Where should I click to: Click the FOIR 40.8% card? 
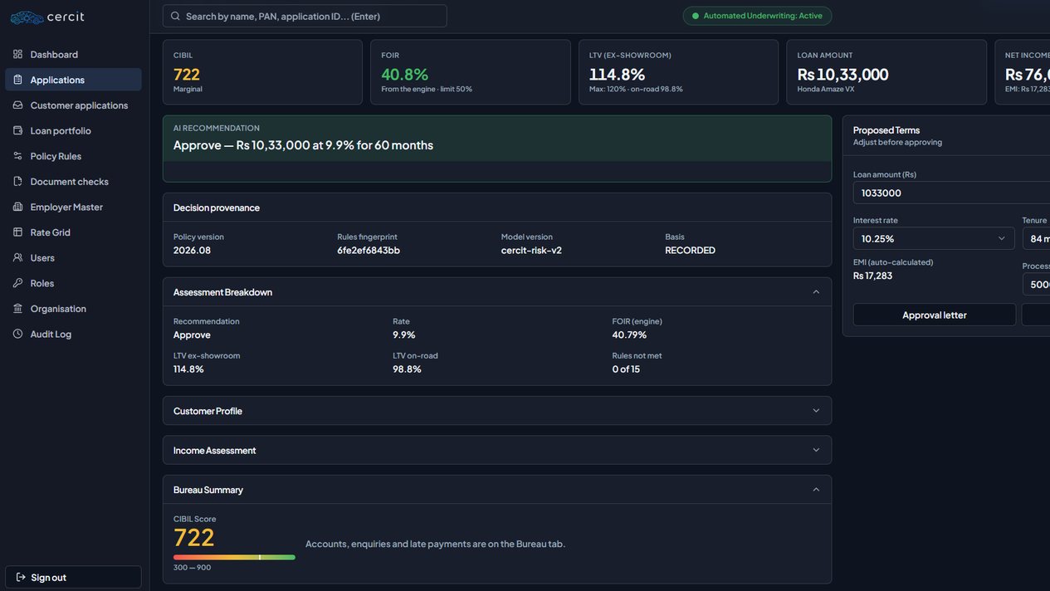(471, 72)
